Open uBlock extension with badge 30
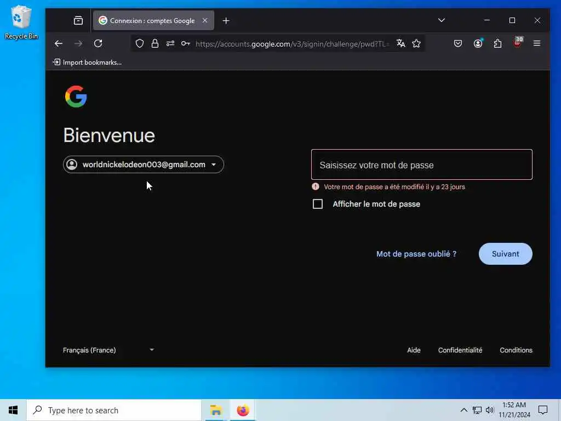This screenshot has height=421, width=561. (x=517, y=43)
